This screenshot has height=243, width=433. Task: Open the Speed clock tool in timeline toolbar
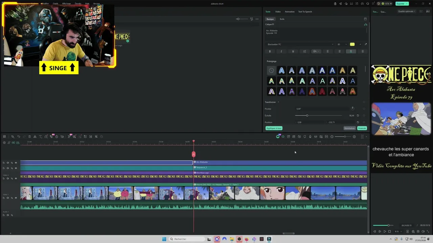[x=56, y=137]
